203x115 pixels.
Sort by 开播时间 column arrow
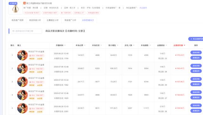(x=65, y=45)
